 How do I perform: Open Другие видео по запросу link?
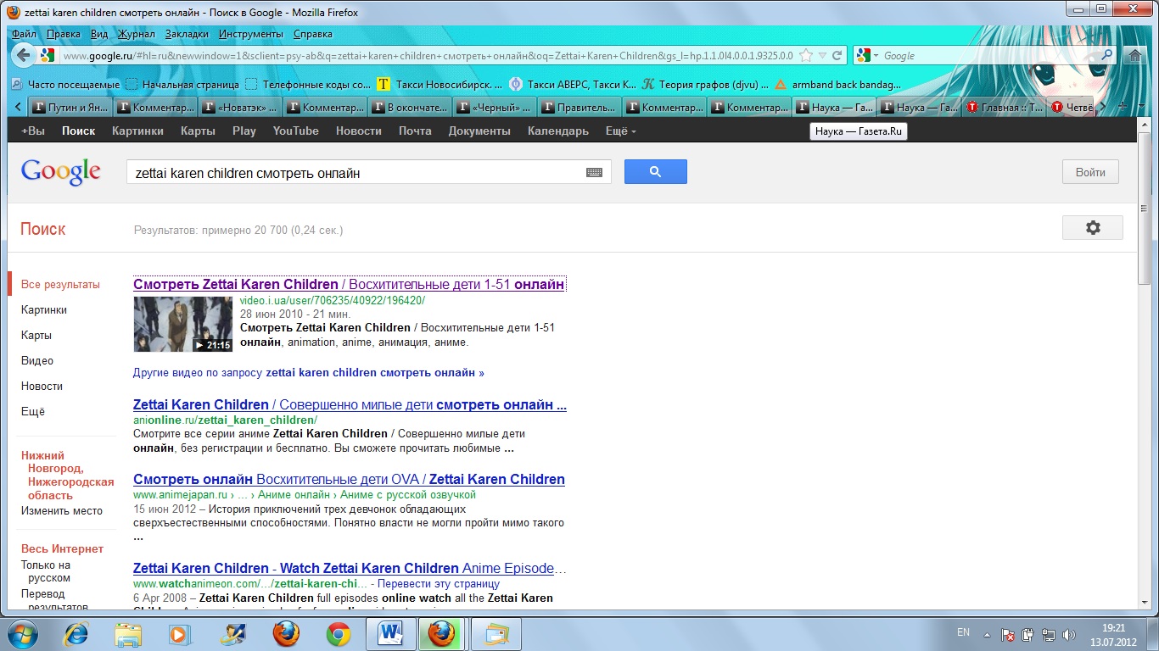tap(309, 372)
